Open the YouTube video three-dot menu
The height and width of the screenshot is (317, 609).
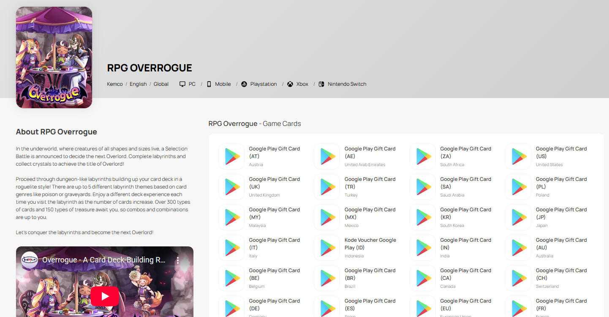(x=178, y=260)
